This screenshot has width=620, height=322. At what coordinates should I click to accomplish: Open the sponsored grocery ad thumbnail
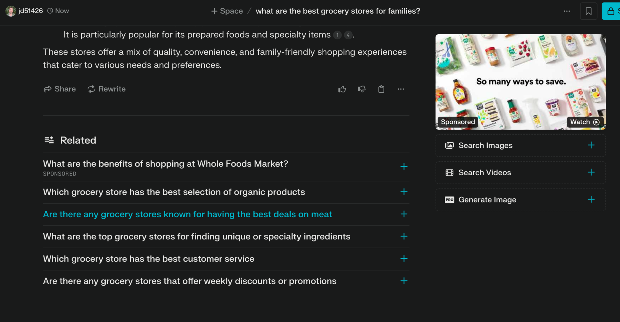(520, 82)
